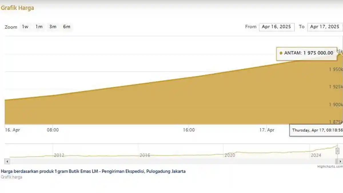Click the Harga berdasarkan produk subtitle text
The image size is (343, 193).
[x=93, y=171]
